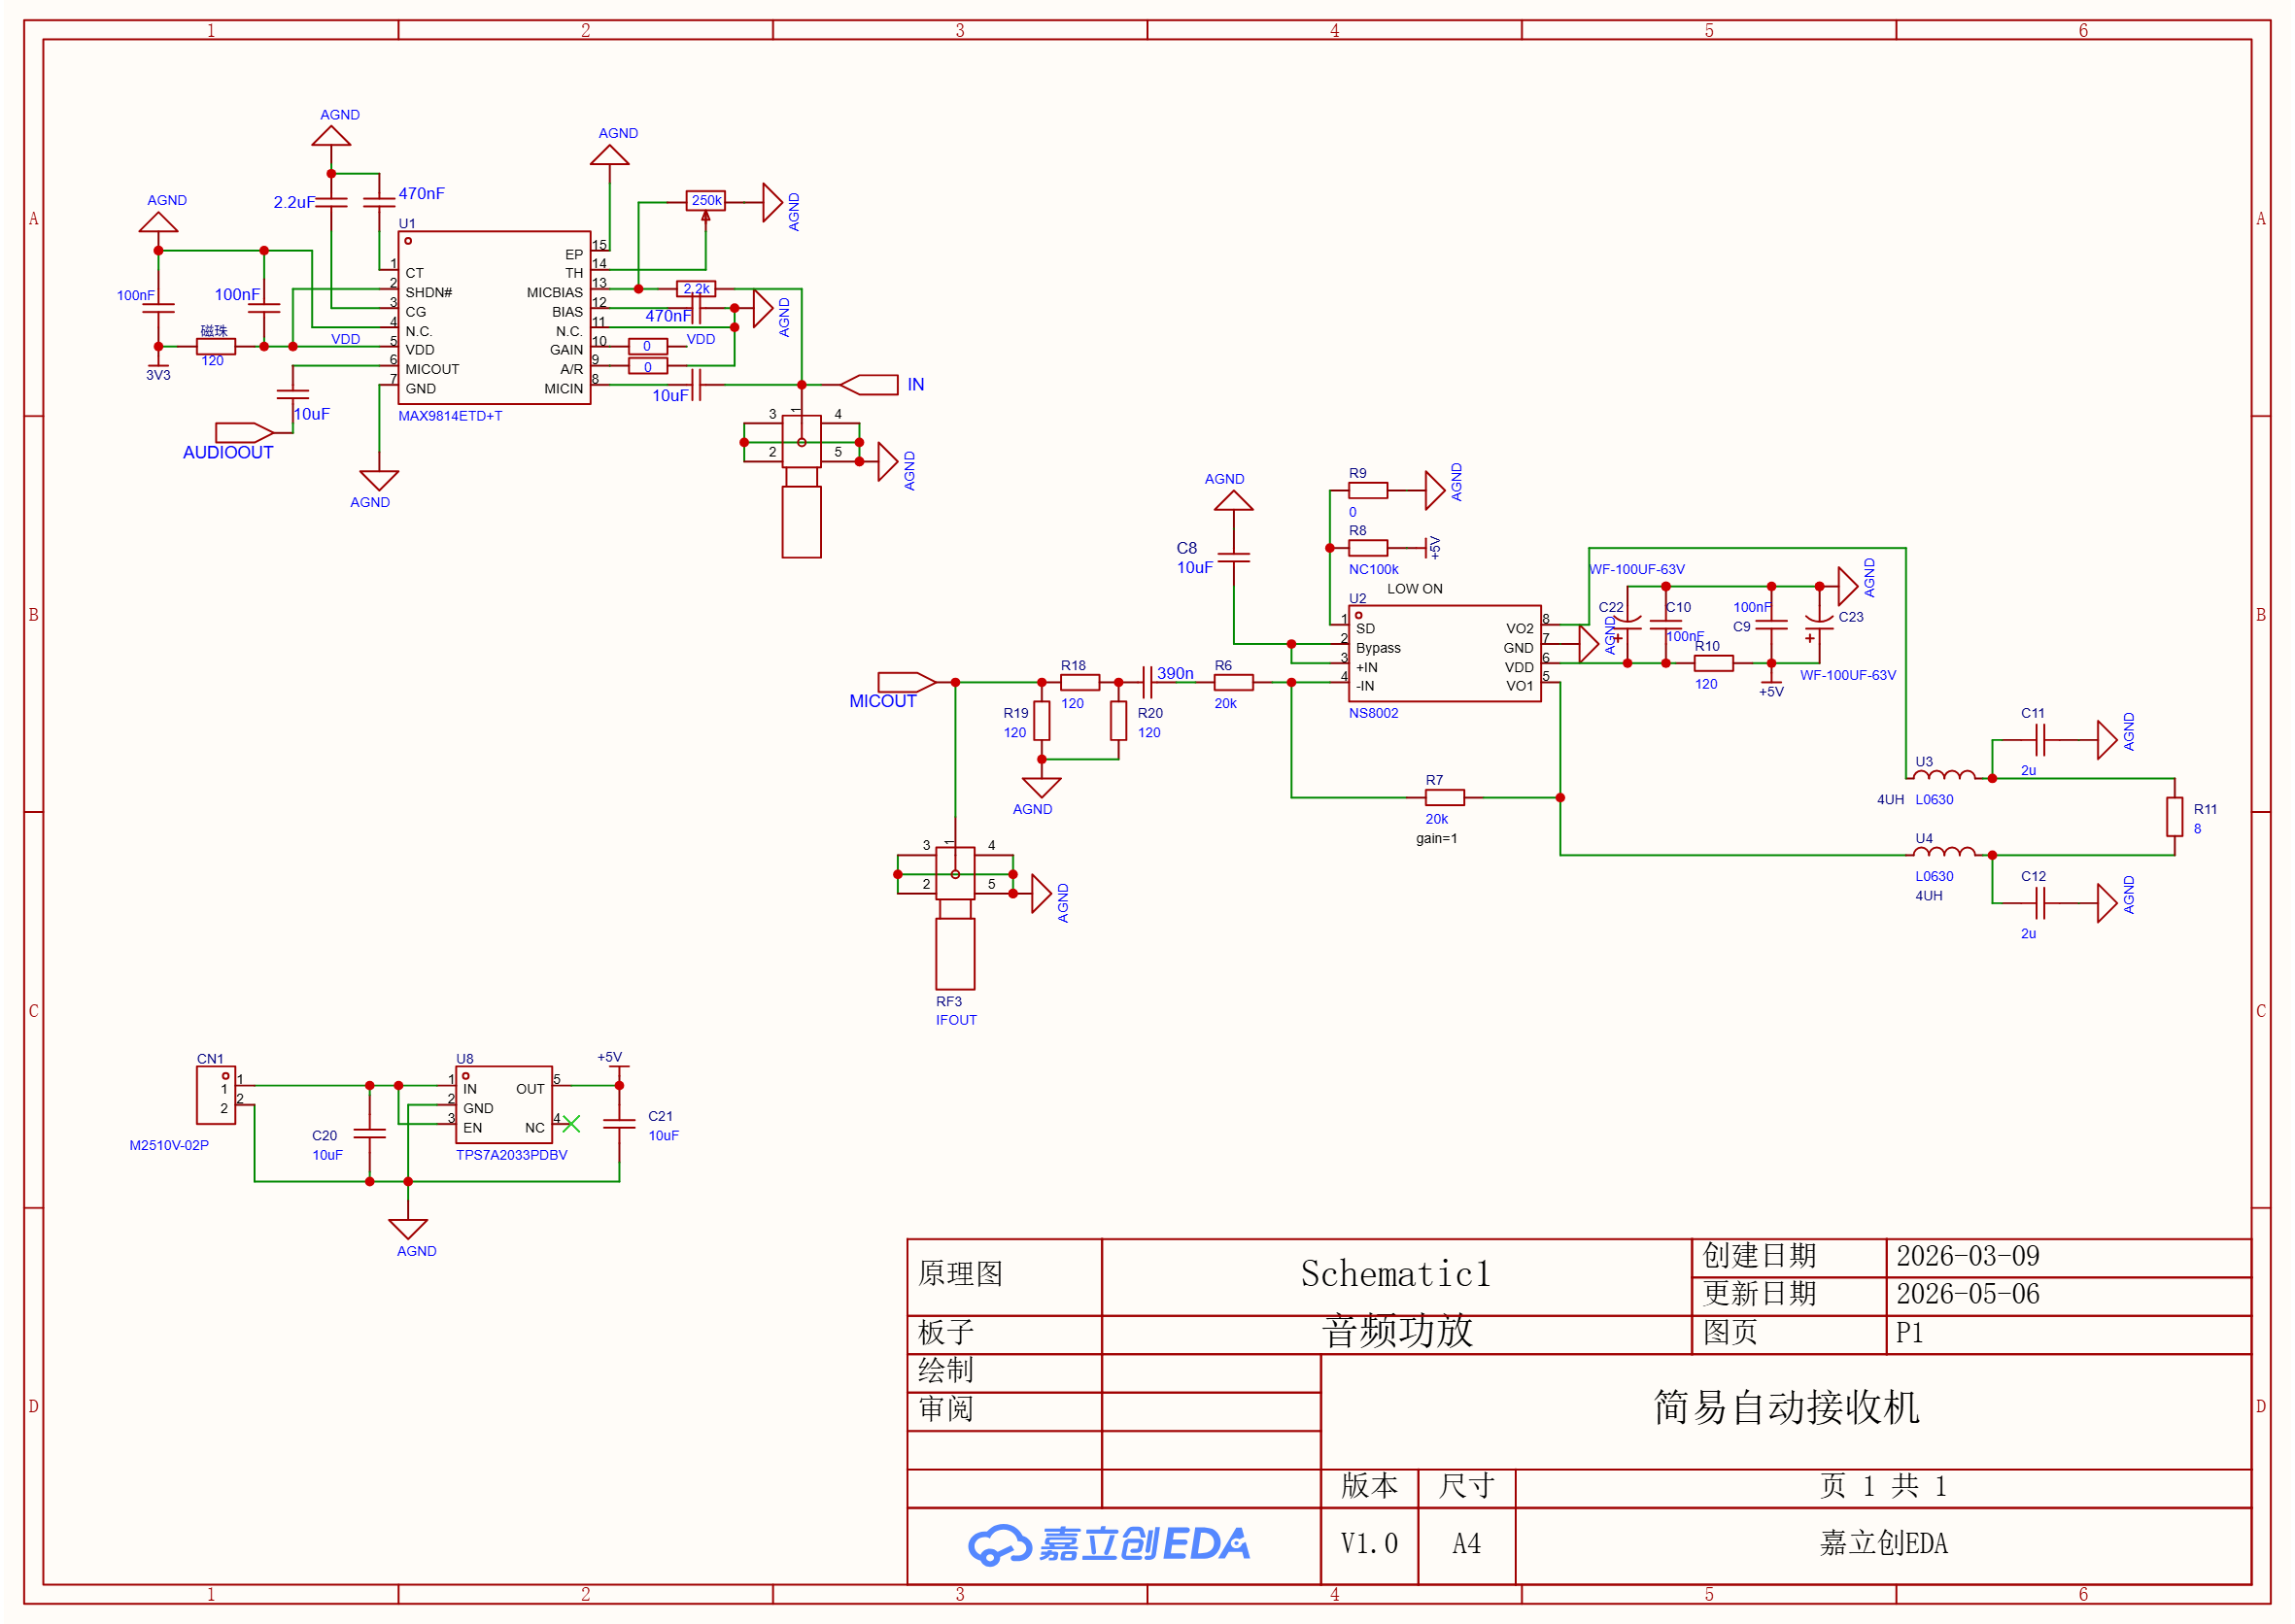Select feedback resistor R7 symbol

tap(1445, 797)
